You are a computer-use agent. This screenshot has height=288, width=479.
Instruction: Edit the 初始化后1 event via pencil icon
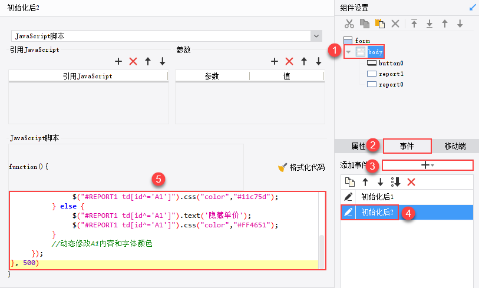pos(348,197)
